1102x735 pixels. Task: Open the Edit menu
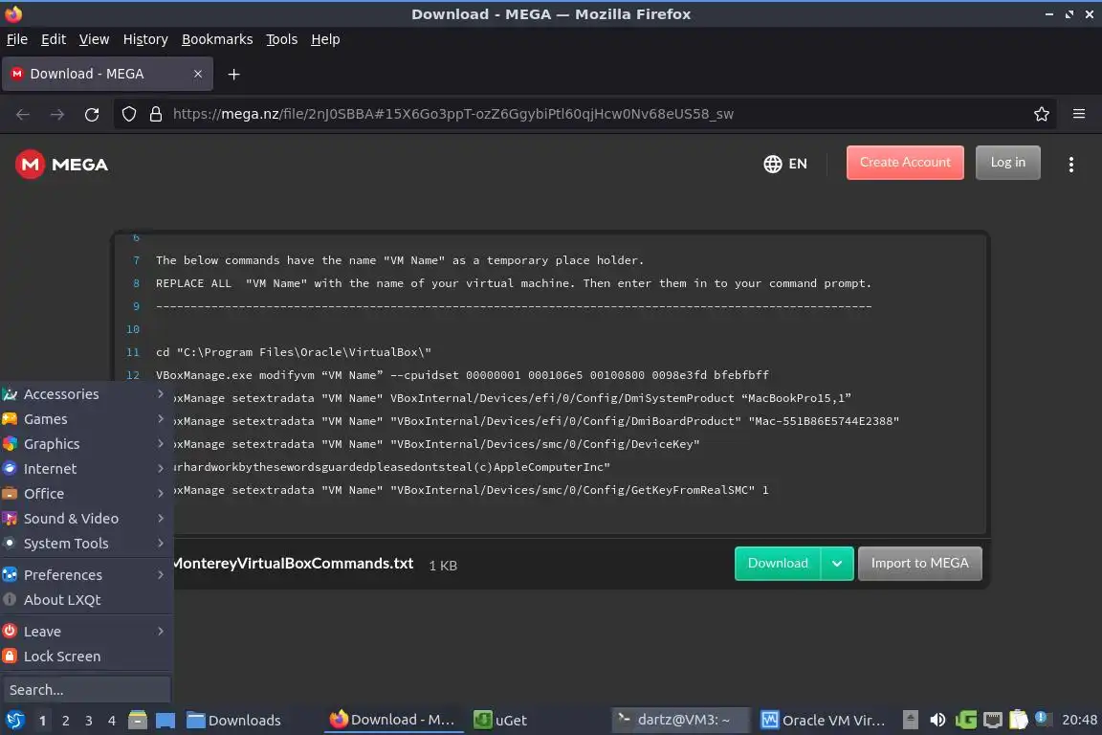(x=54, y=39)
